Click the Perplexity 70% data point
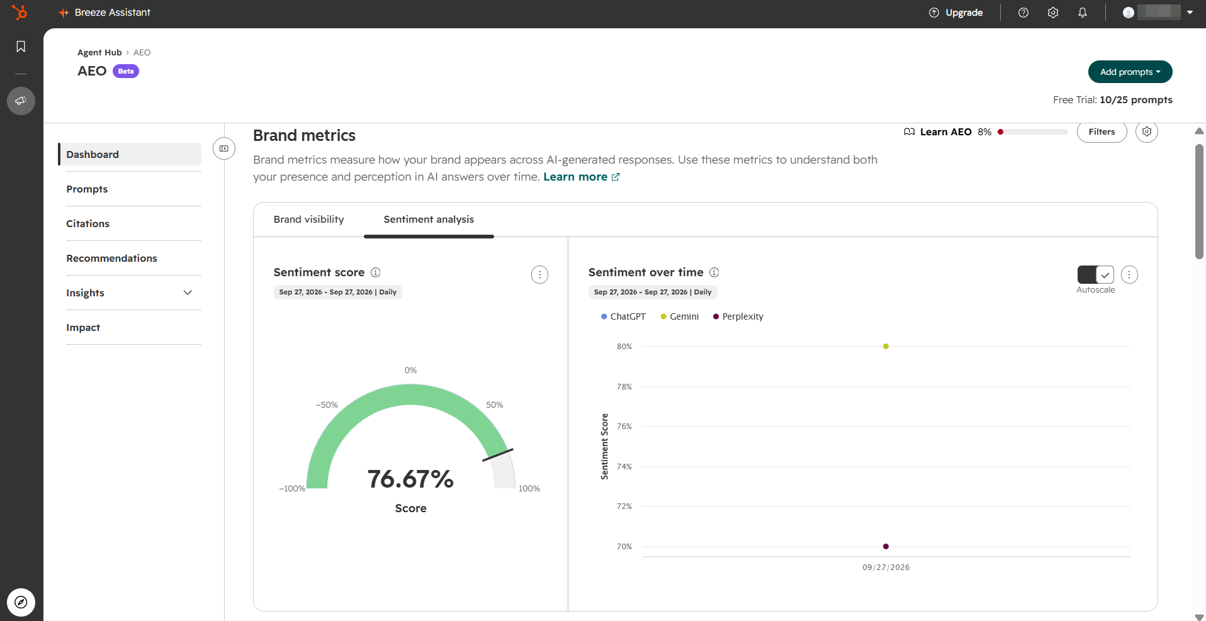Viewport: 1206px width, 621px height. tap(886, 546)
